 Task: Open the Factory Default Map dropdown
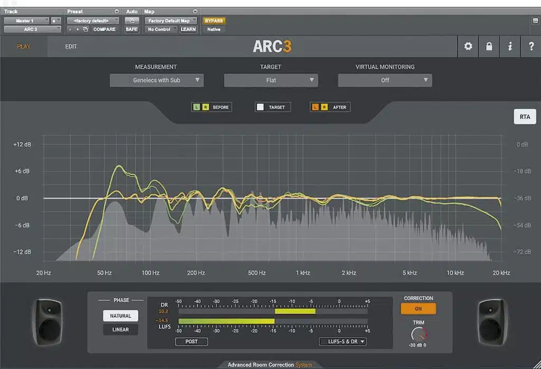(171, 21)
